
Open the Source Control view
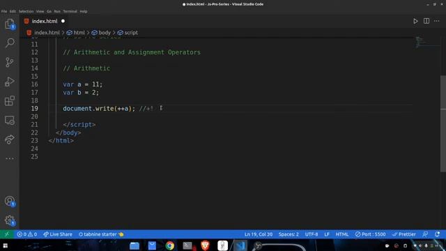click(9, 62)
